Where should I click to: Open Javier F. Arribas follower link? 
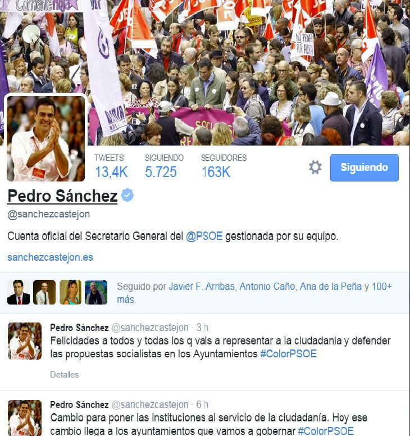pos(202,287)
